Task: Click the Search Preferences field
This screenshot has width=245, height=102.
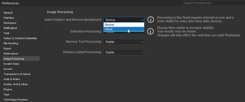Action: [214, 3]
